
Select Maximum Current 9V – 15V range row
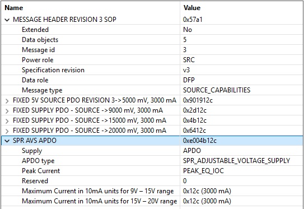pos(152,191)
